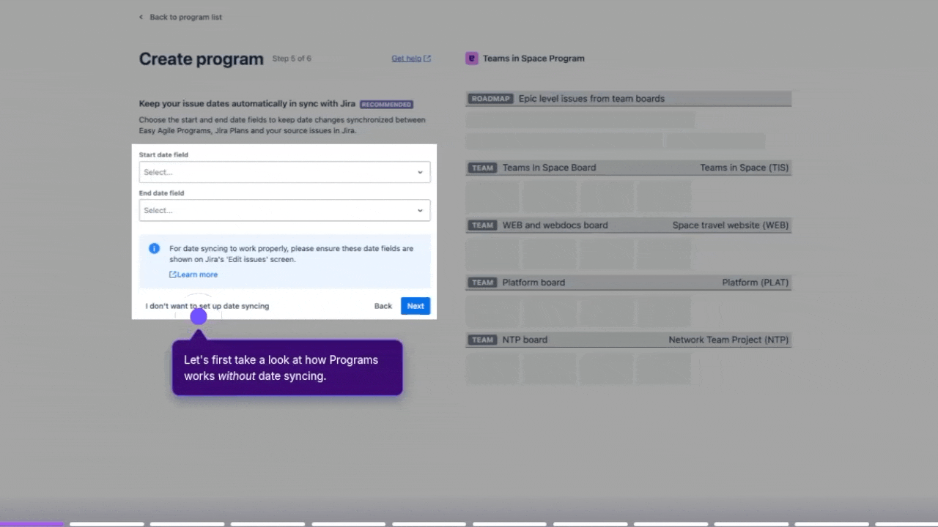
Task: Select the NTP board row
Action: [x=629, y=340]
